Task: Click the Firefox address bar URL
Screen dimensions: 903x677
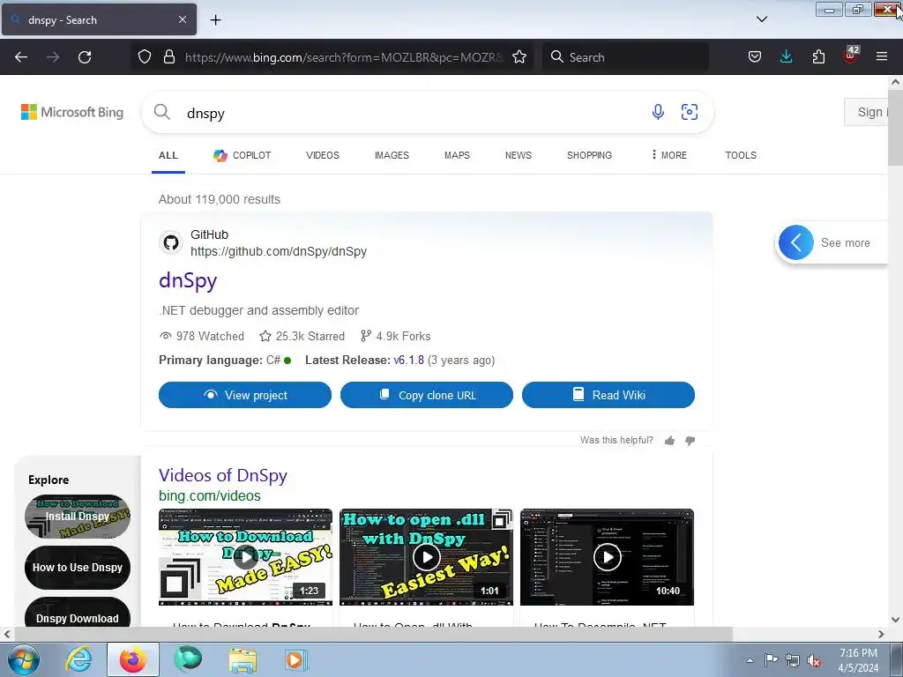Action: (344, 57)
